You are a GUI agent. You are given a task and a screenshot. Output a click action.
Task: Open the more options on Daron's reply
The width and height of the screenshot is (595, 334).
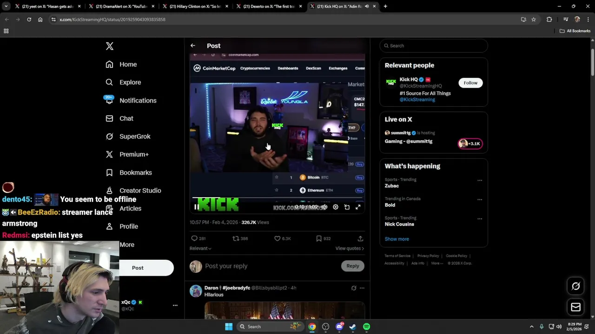pyautogui.click(x=362, y=288)
